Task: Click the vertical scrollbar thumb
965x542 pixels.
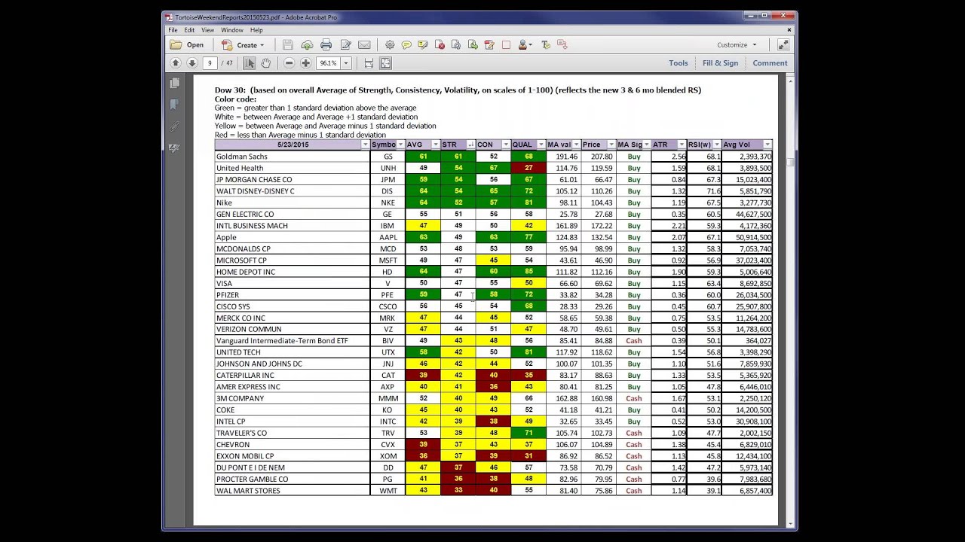Action: coord(791,161)
